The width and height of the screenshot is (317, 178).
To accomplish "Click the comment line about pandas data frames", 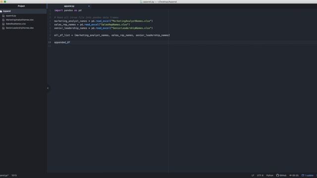I will point(86,18).
